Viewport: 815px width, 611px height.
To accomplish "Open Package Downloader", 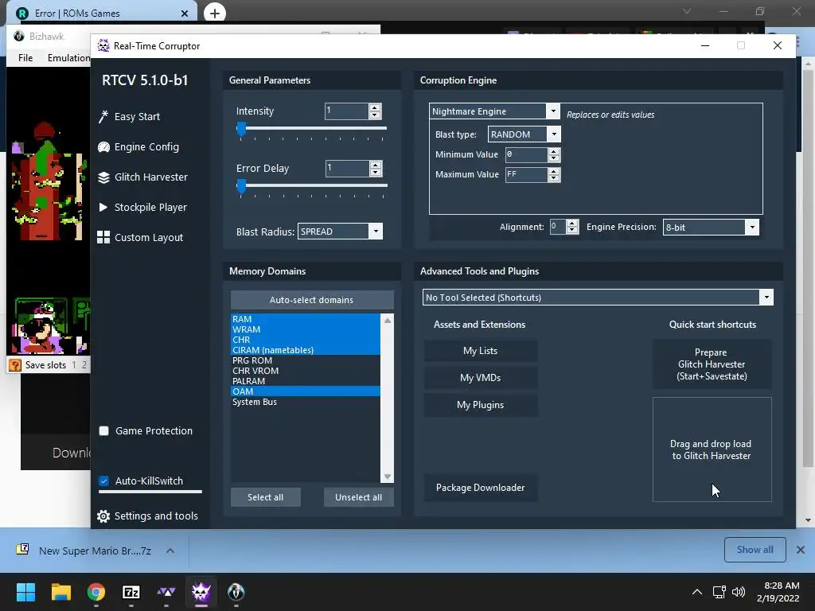I will (481, 488).
